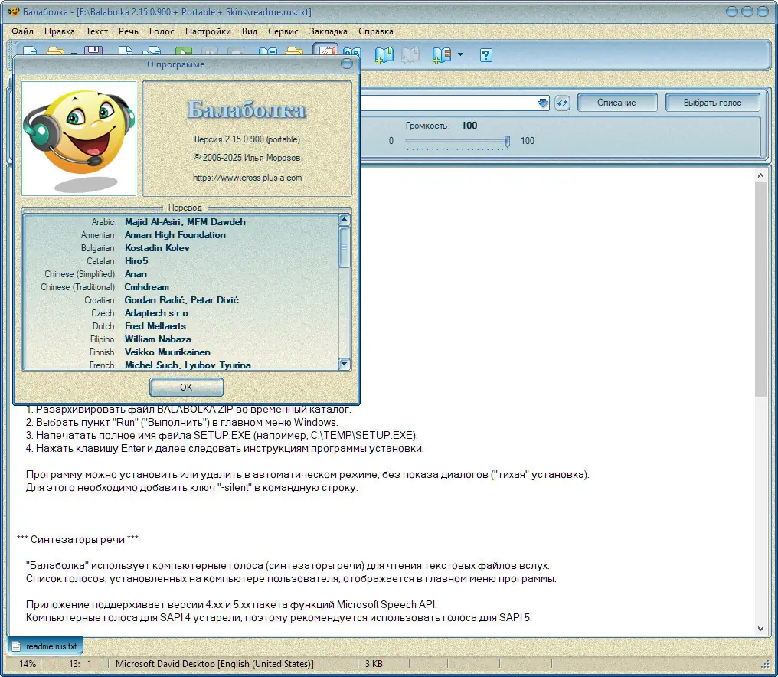The width and height of the screenshot is (778, 677).
Task: Open the https://www.cross-plus-a.com link
Action: tap(247, 178)
